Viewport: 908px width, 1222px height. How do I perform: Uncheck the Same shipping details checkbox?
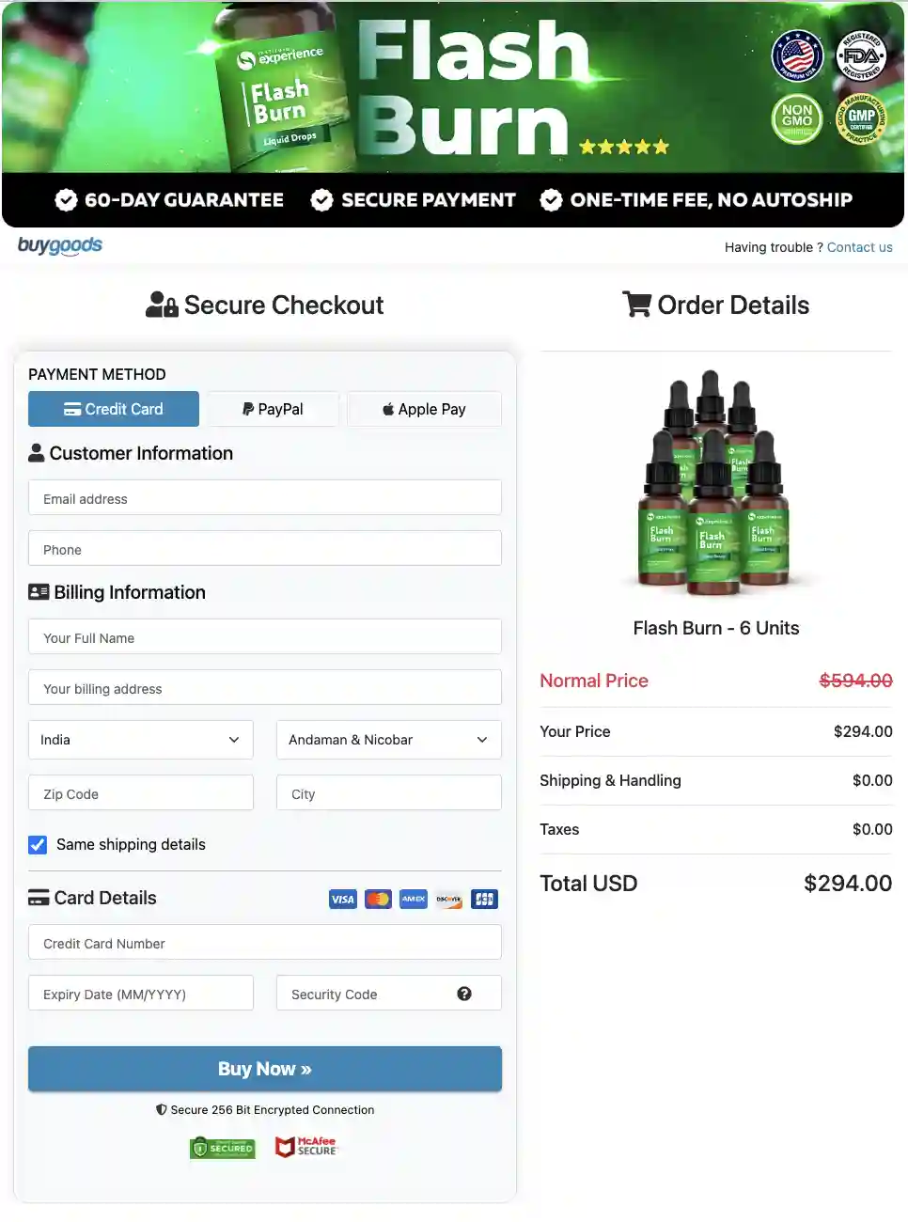[37, 844]
